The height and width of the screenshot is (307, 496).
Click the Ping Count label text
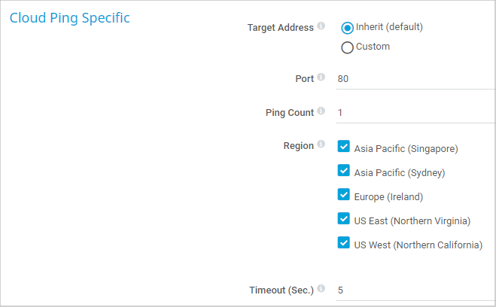point(289,112)
